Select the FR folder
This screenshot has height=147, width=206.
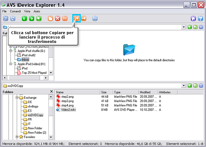click(x=30, y=119)
